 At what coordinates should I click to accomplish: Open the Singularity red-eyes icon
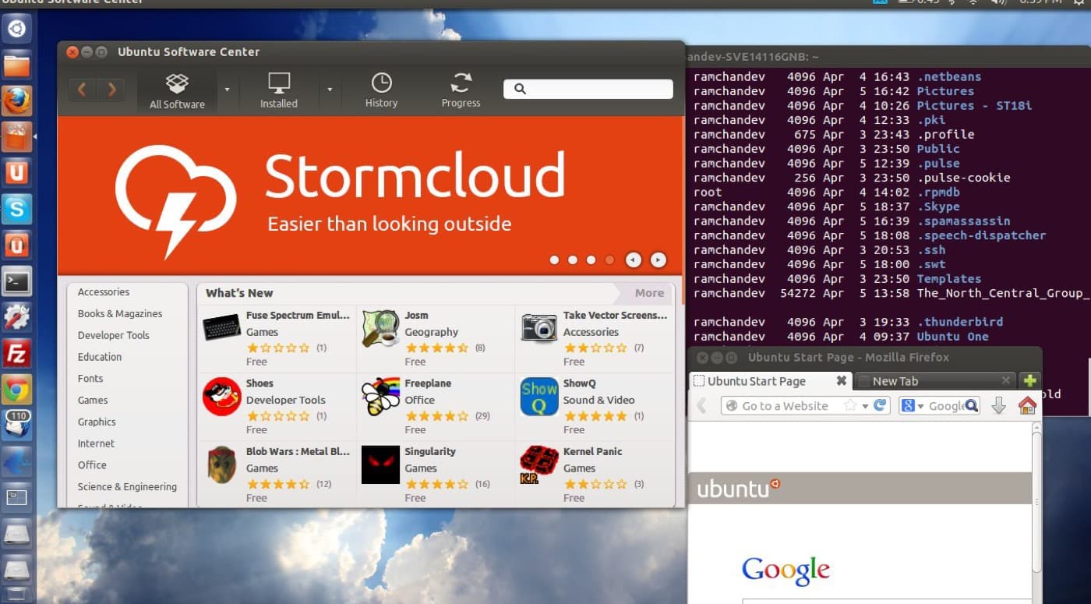pos(381,465)
